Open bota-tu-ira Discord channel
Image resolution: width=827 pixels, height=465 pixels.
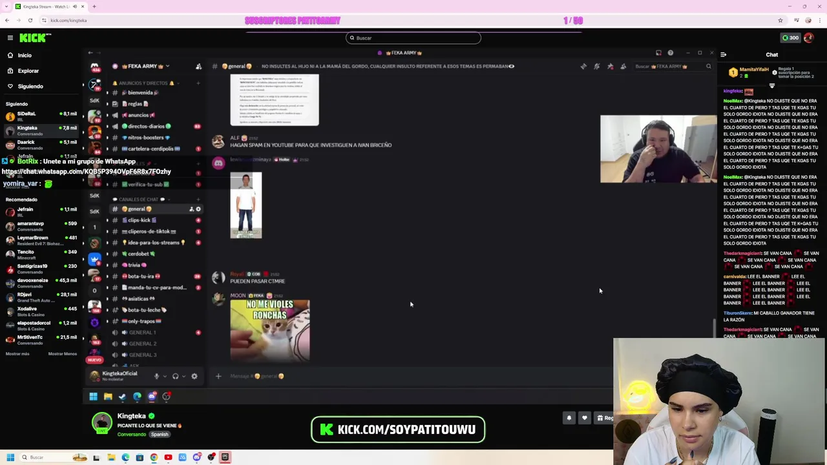pyautogui.click(x=155, y=276)
